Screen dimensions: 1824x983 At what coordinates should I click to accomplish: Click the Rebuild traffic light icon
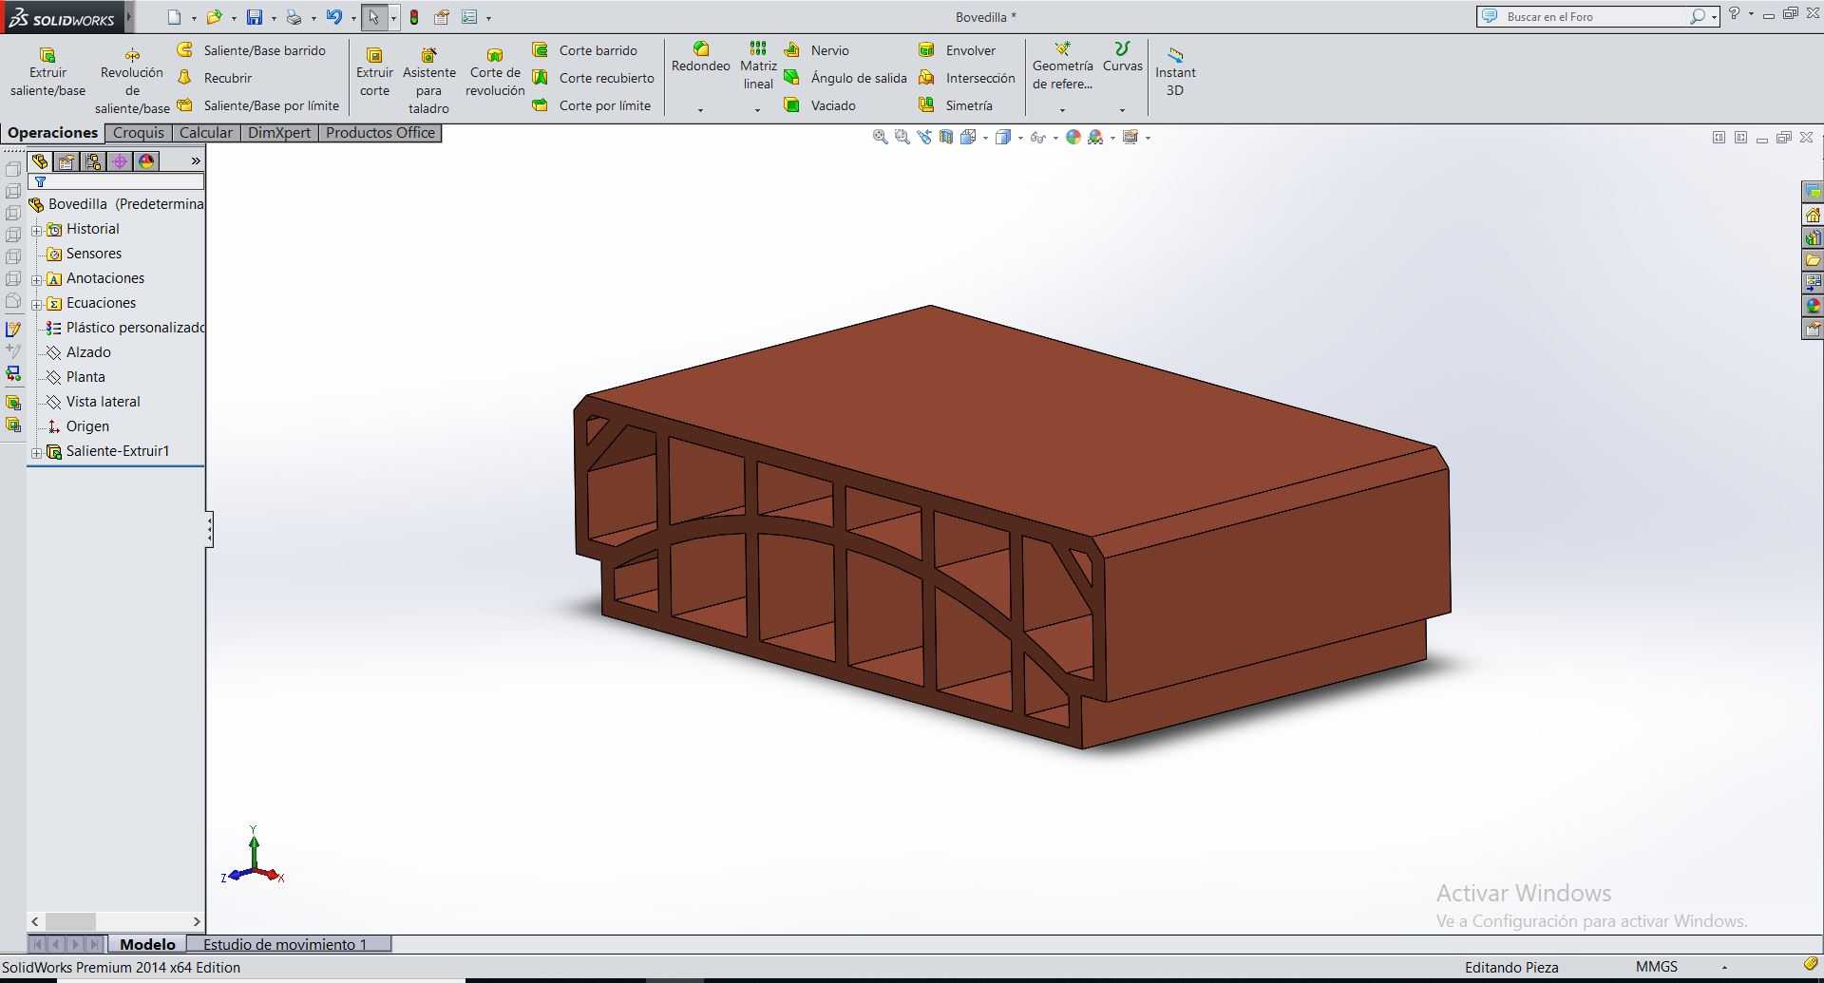[414, 17]
